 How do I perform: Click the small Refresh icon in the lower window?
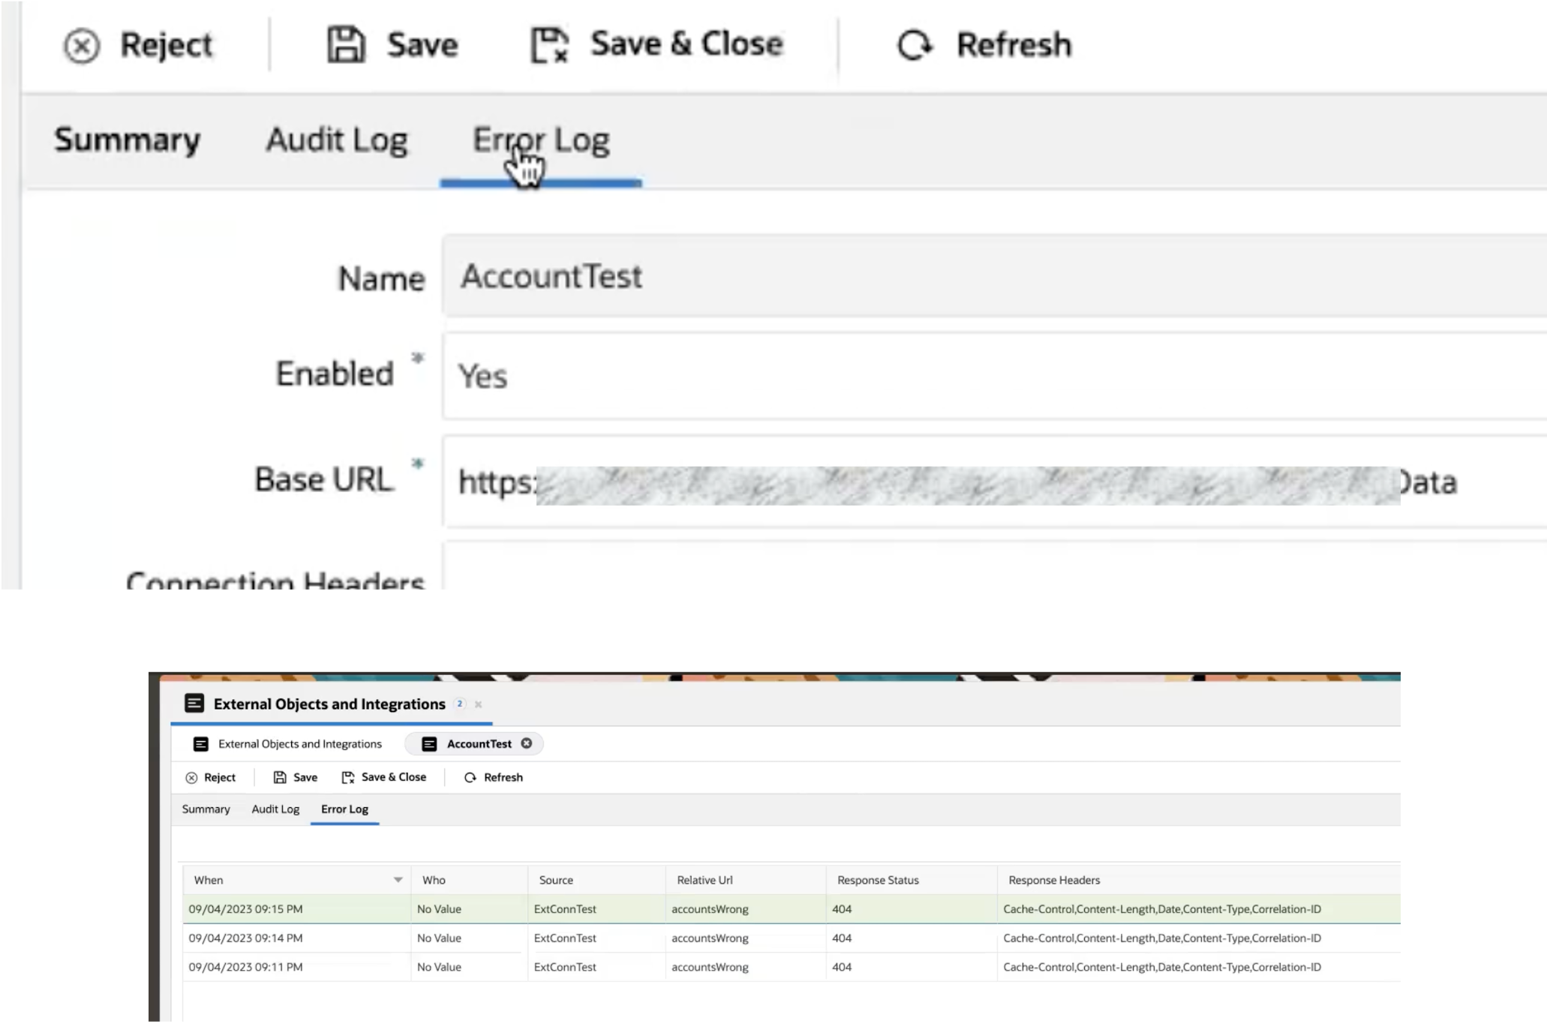tap(470, 778)
